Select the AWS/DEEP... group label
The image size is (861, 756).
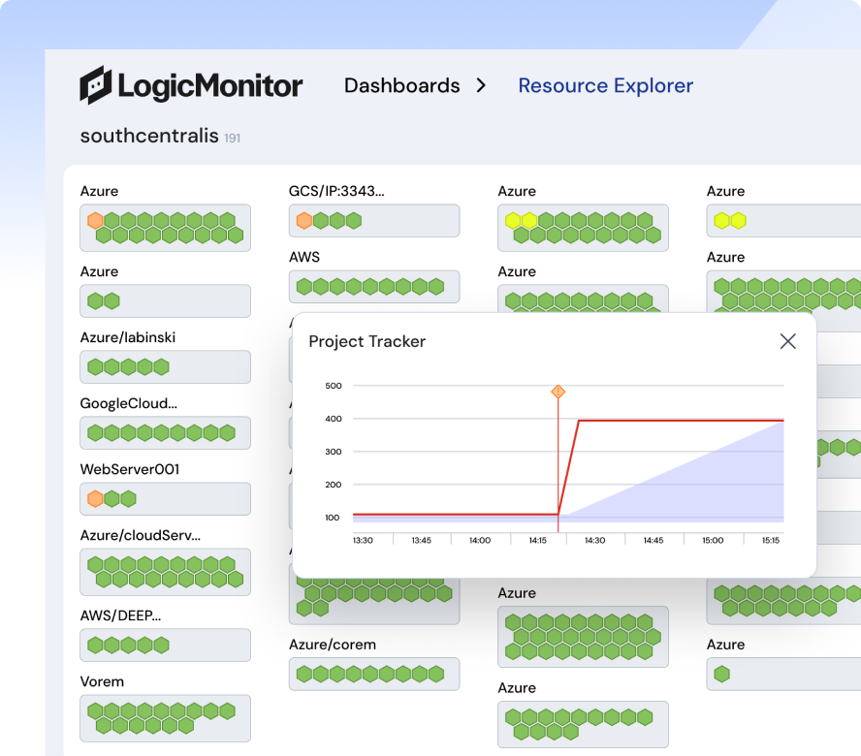(121, 615)
